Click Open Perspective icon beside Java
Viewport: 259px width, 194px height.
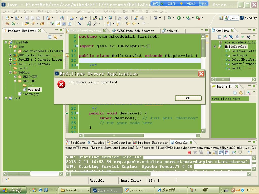click(x=221, y=18)
